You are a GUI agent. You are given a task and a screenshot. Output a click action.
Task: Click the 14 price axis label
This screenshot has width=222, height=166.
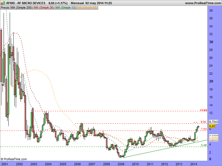211,105
